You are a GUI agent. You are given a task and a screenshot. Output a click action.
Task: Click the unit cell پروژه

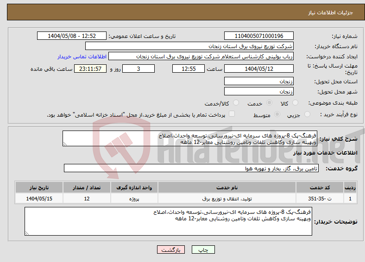click(134, 199)
